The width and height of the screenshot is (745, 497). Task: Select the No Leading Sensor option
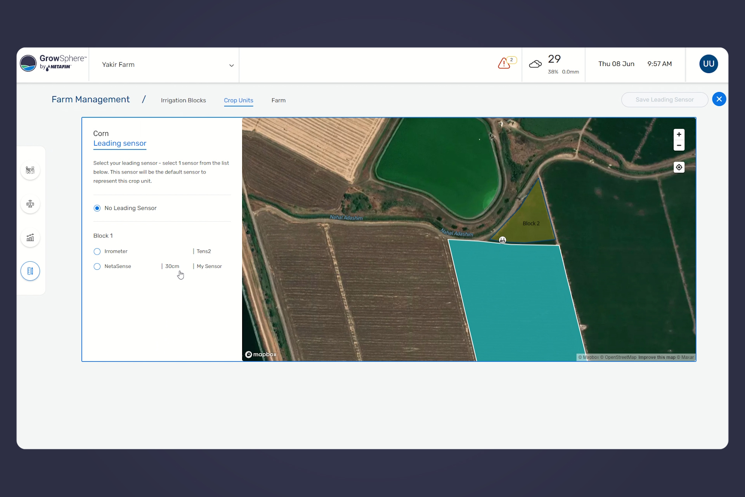97,208
